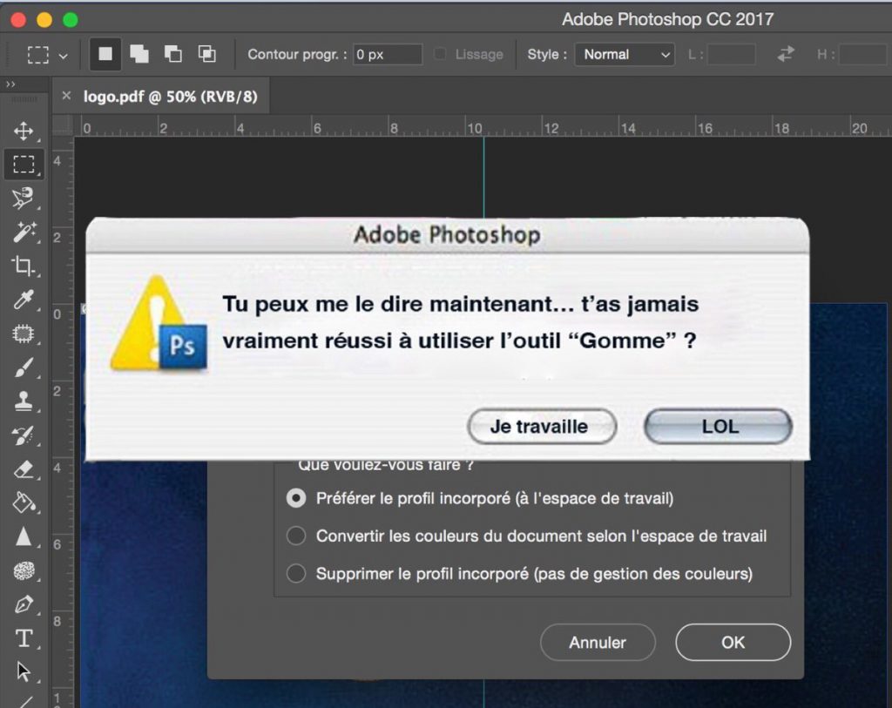Image resolution: width=892 pixels, height=708 pixels.
Task: Switch to Subtract from Selection mode
Action: pyautogui.click(x=173, y=54)
